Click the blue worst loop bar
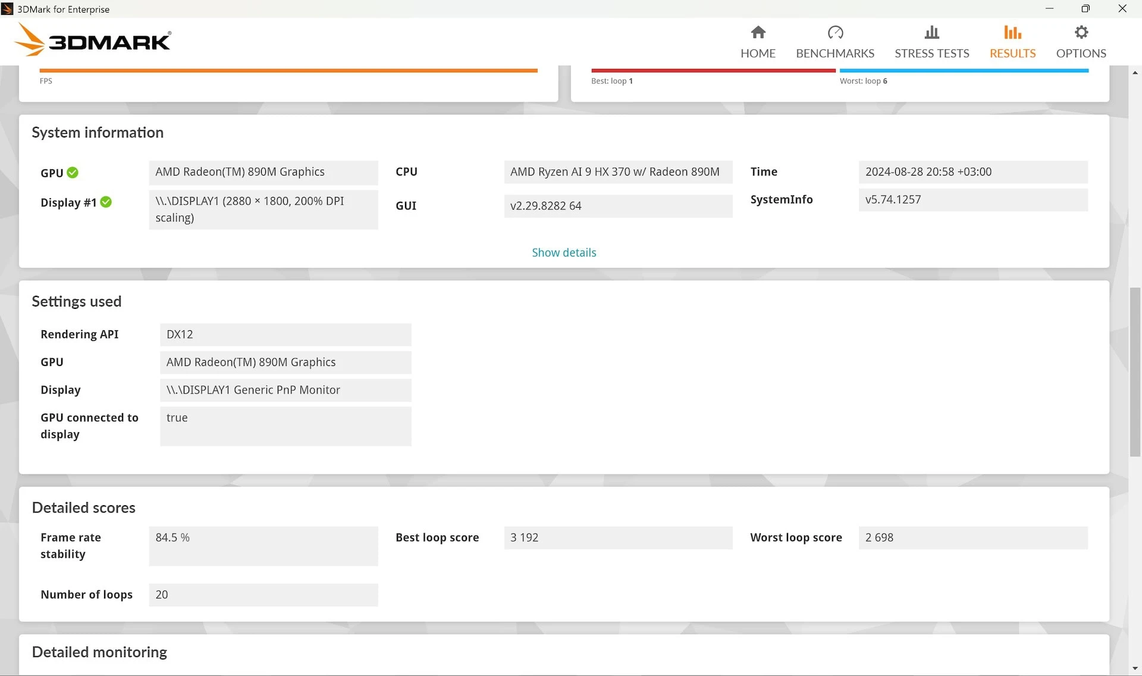Image resolution: width=1142 pixels, height=676 pixels. coord(964,71)
